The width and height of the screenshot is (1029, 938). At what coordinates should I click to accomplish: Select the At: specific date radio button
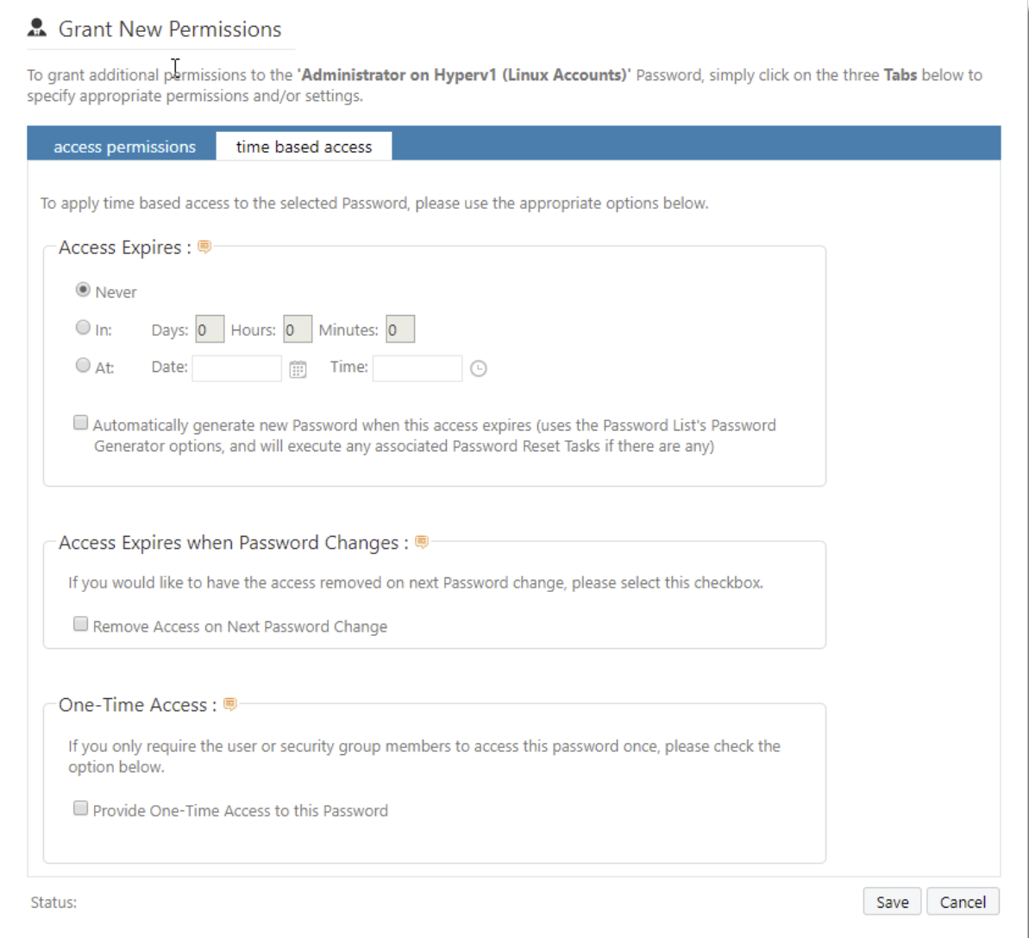[83, 365]
